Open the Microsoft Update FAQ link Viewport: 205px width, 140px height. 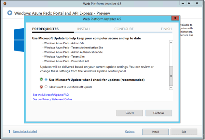point(50,95)
